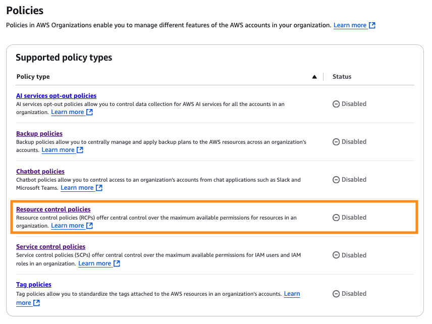Click the external link icon in Backup policies description
The width and height of the screenshot is (432, 324).
(79, 149)
